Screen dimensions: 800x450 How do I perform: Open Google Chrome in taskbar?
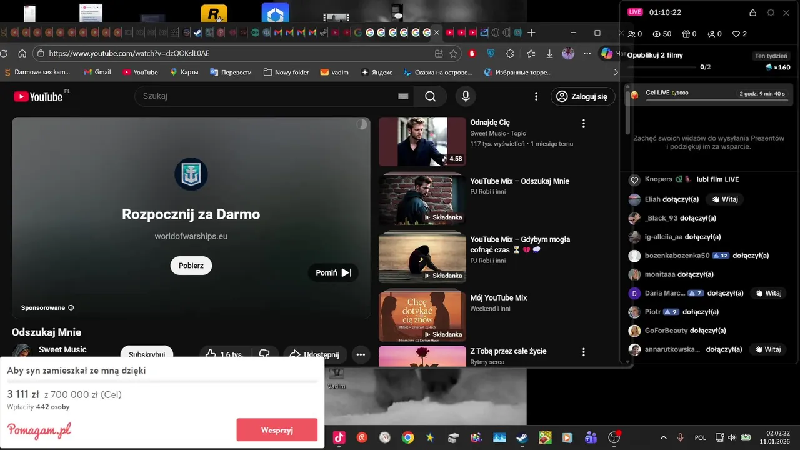pos(407,437)
